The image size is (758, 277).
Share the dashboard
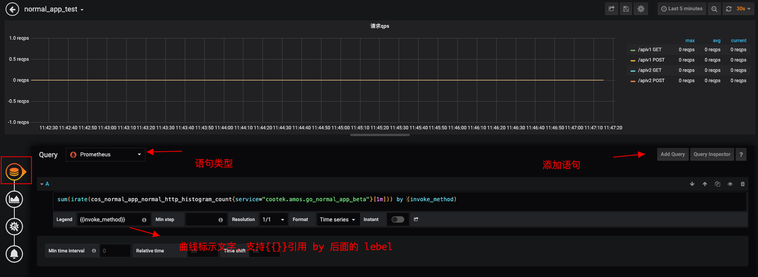click(x=611, y=9)
